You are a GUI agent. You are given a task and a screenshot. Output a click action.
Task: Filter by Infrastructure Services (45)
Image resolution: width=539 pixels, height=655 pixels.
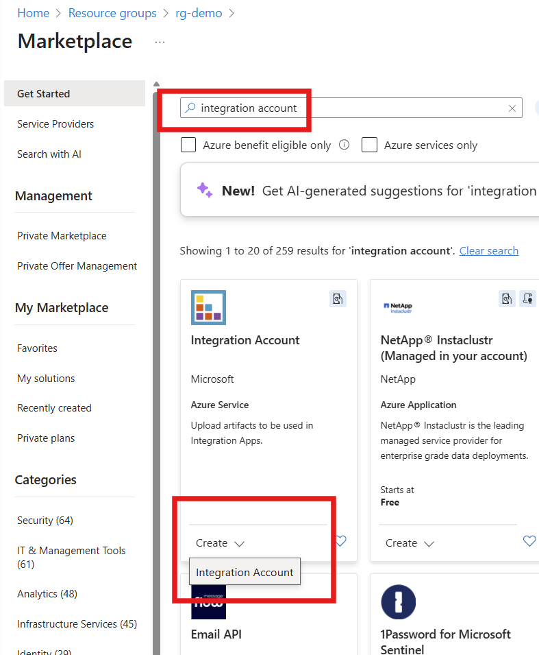(77, 624)
